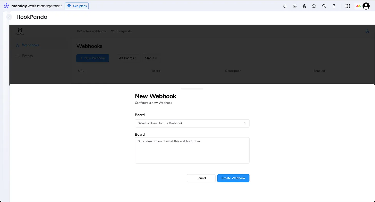375x202 pixels.
Task: Click the invite members icon
Action: [x=304, y=6]
